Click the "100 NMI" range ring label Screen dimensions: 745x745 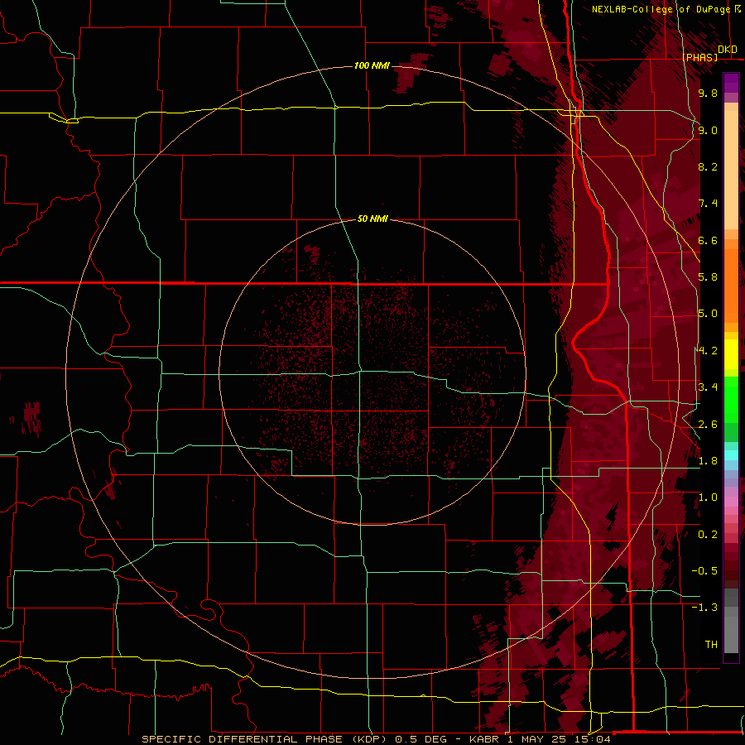(372, 65)
